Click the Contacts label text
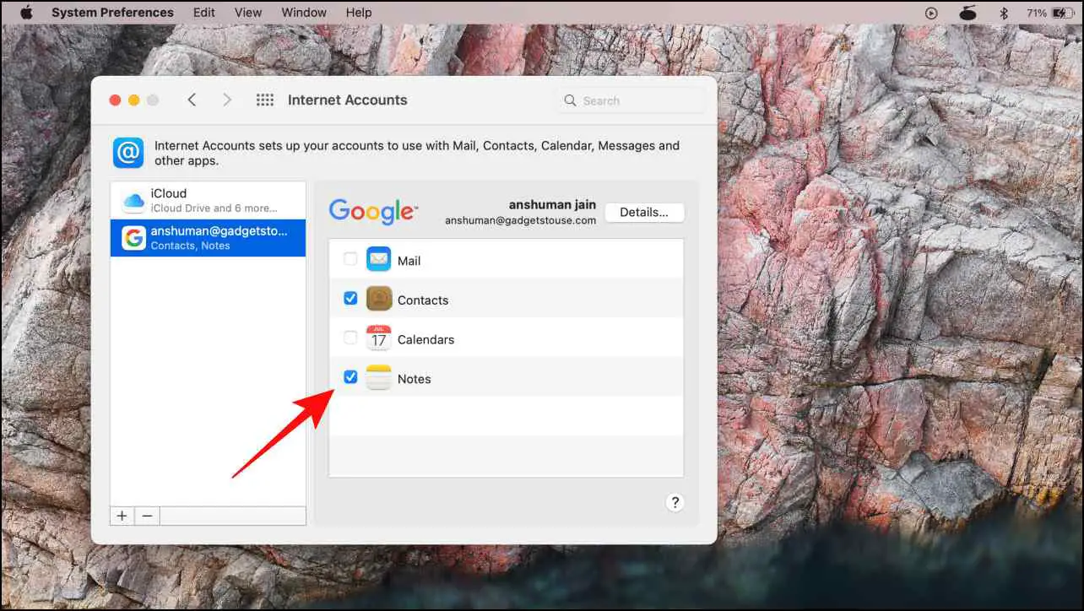Screen dimensions: 1084x611 coord(423,300)
